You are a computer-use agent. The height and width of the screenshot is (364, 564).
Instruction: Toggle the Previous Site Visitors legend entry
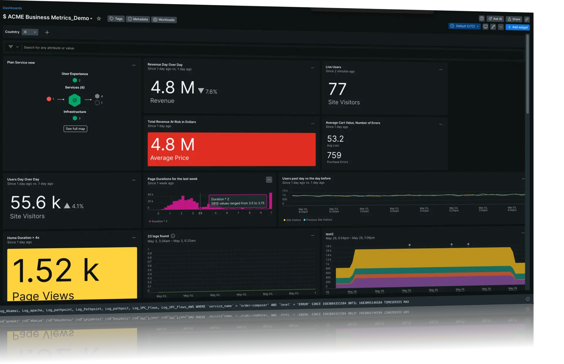pyautogui.click(x=318, y=220)
